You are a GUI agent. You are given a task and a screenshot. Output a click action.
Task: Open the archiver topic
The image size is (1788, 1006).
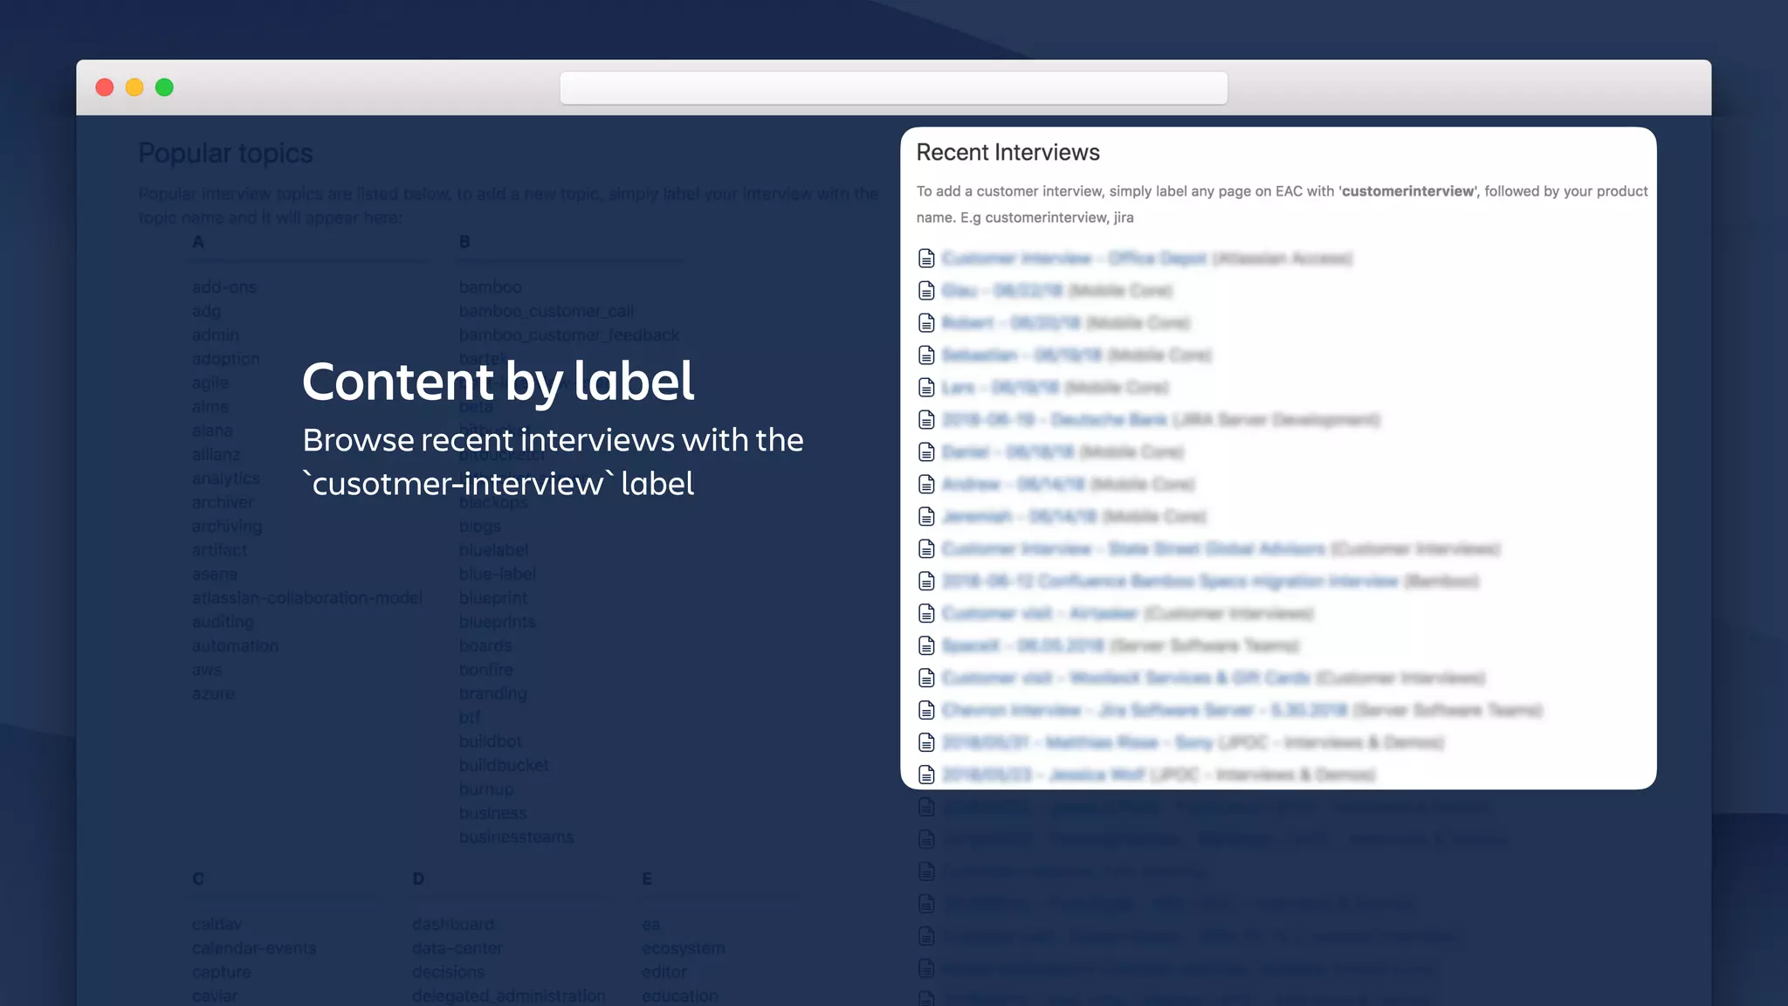pyautogui.click(x=223, y=503)
